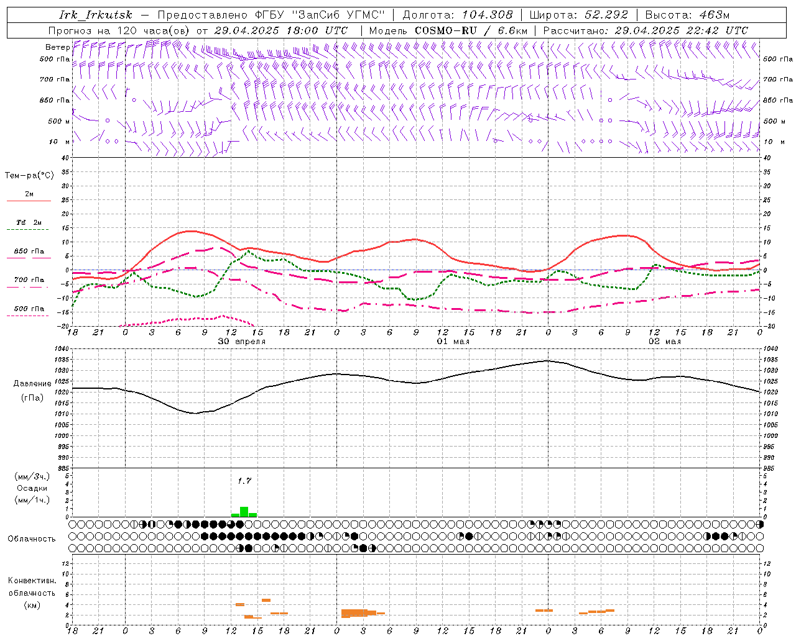Click the '30 апреля' date label
The height and width of the screenshot is (636, 796).
[242, 342]
